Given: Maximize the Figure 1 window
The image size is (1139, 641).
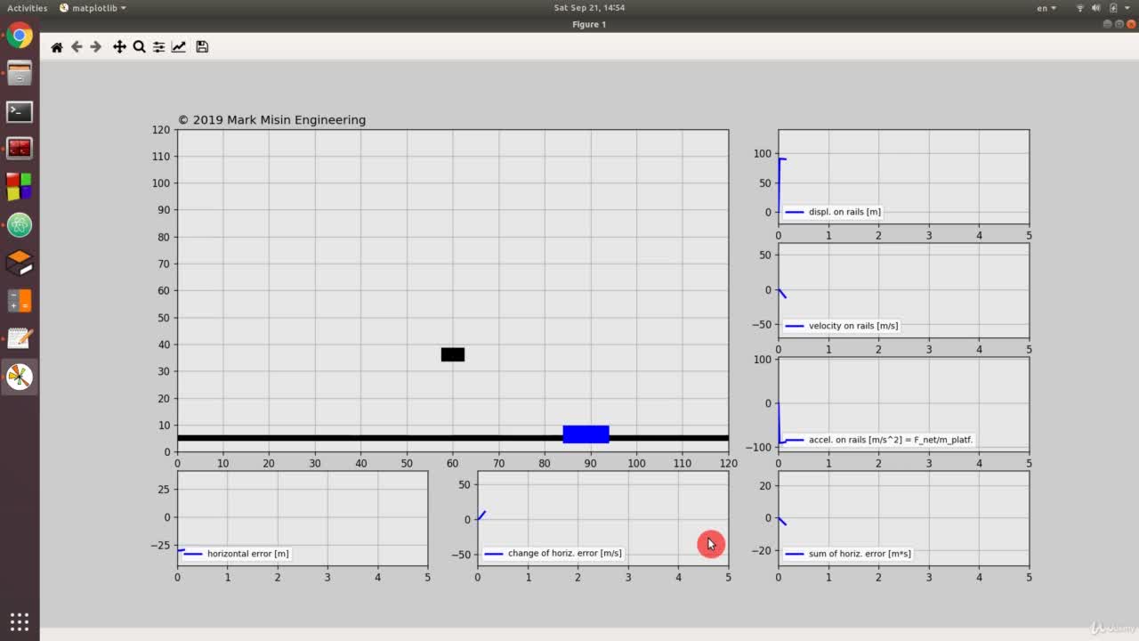Looking at the screenshot, I should (x=1119, y=24).
